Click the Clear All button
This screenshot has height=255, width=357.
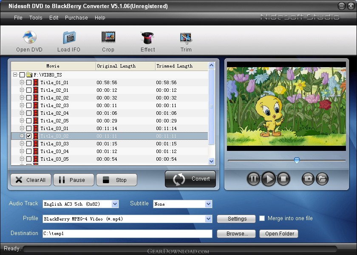click(x=31, y=180)
